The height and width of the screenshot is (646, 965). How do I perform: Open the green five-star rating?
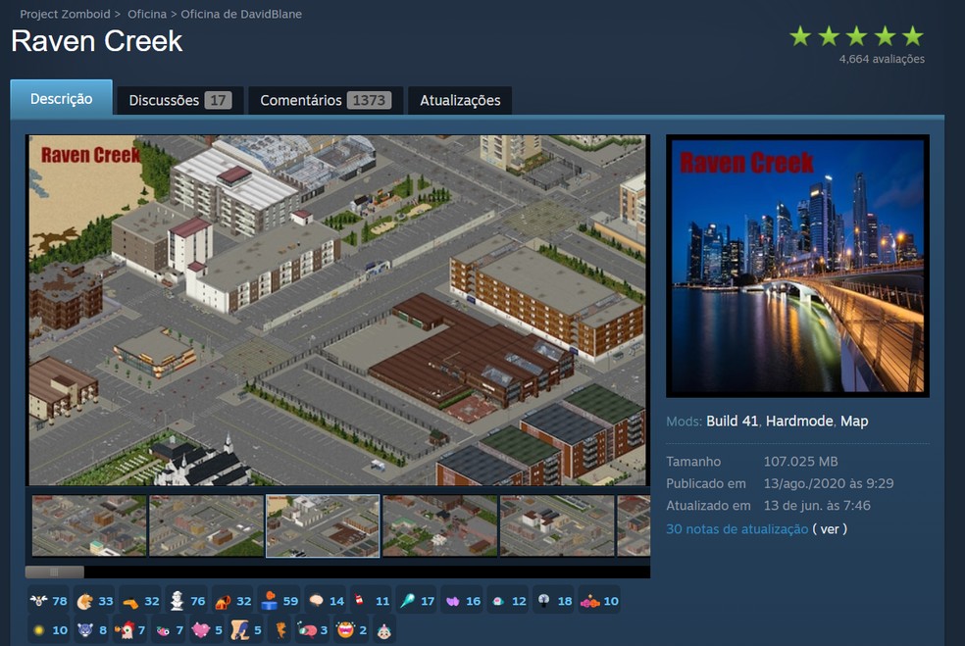click(857, 36)
